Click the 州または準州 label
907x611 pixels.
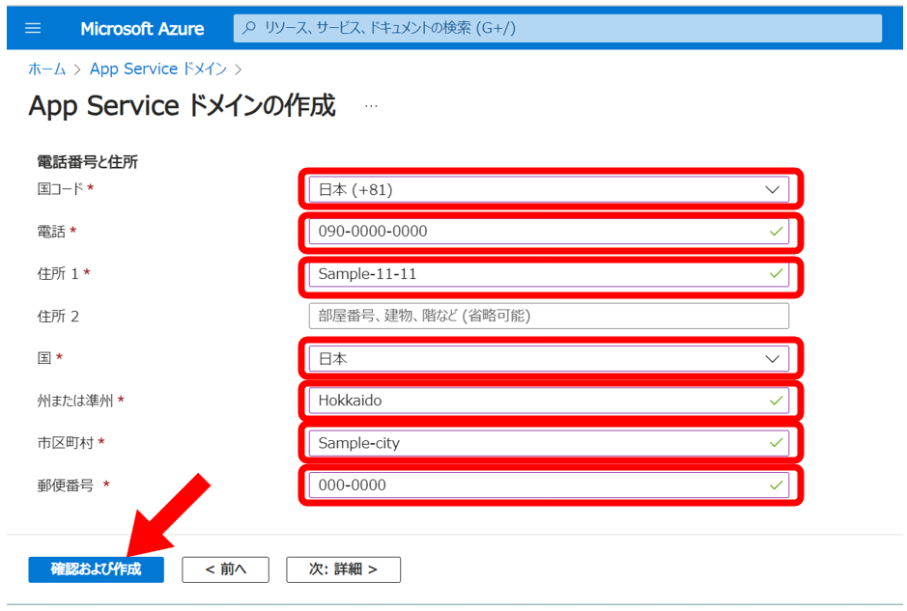75,401
